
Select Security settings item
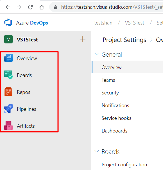(110, 93)
